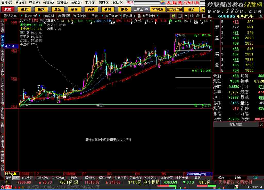Select the 指数 category button
The image size is (264, 190).
pyautogui.click(x=41, y=9)
